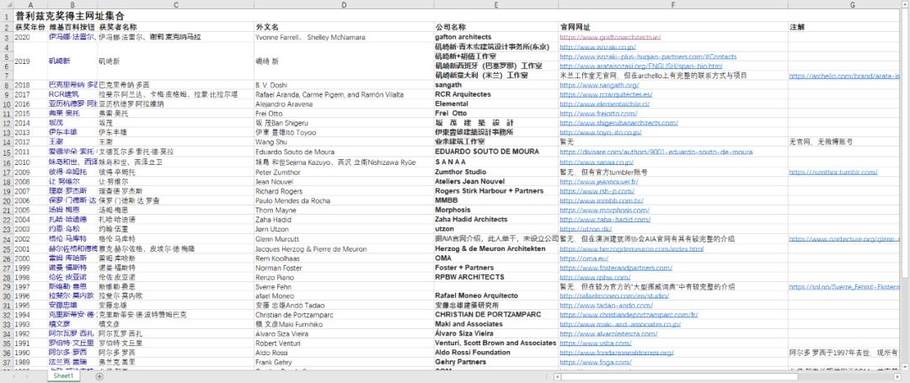The height and width of the screenshot is (383, 910).
Task: Select header cell 获奖者名称
Action: click(x=119, y=27)
